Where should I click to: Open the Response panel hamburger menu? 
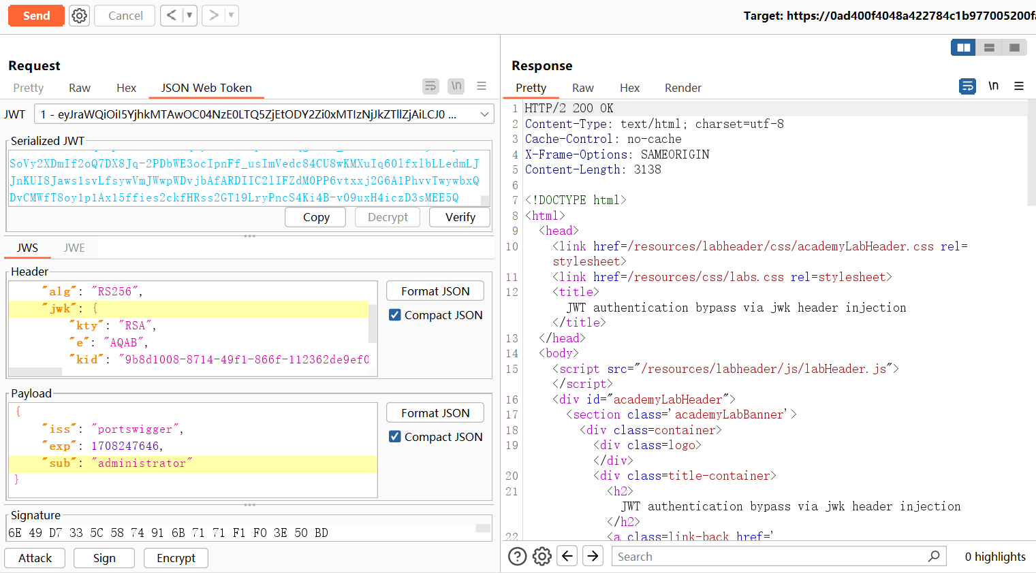1019,86
